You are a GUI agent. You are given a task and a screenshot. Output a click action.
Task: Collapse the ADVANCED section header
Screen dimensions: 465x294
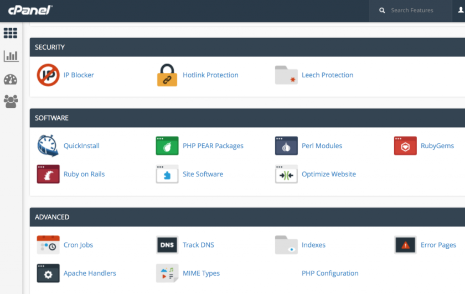coord(247,217)
